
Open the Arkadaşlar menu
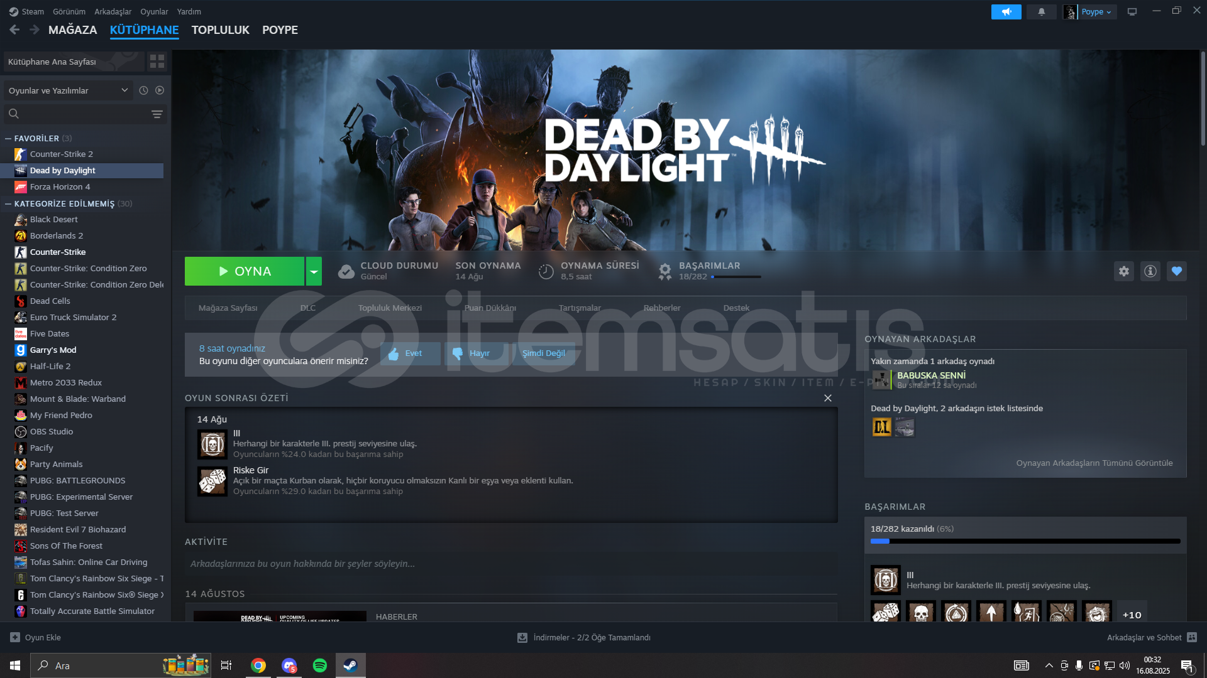pyautogui.click(x=113, y=11)
